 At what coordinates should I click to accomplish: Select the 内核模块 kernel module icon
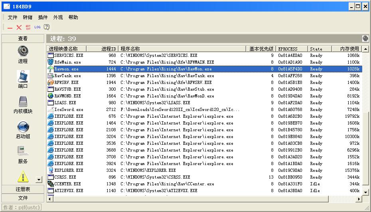coord(23,102)
